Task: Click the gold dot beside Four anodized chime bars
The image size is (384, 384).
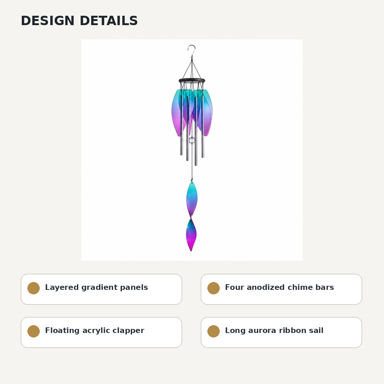Action: (x=213, y=288)
